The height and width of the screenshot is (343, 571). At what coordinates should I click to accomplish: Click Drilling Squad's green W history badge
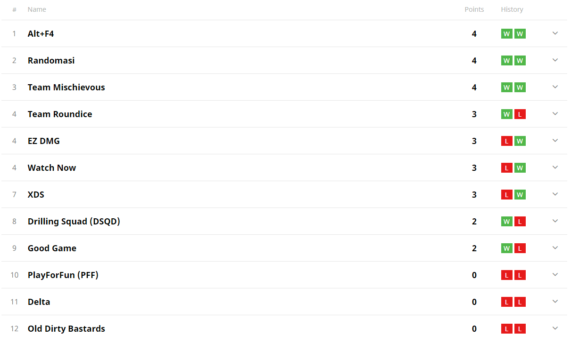(506, 222)
